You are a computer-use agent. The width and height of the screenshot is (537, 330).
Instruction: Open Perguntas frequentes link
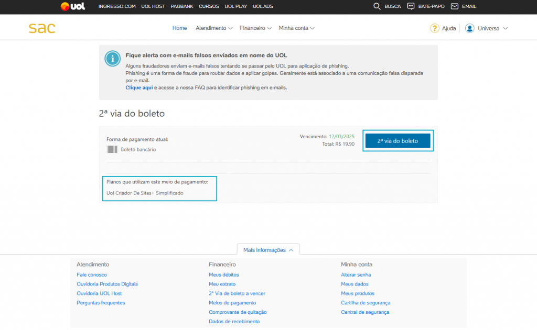pyautogui.click(x=101, y=303)
